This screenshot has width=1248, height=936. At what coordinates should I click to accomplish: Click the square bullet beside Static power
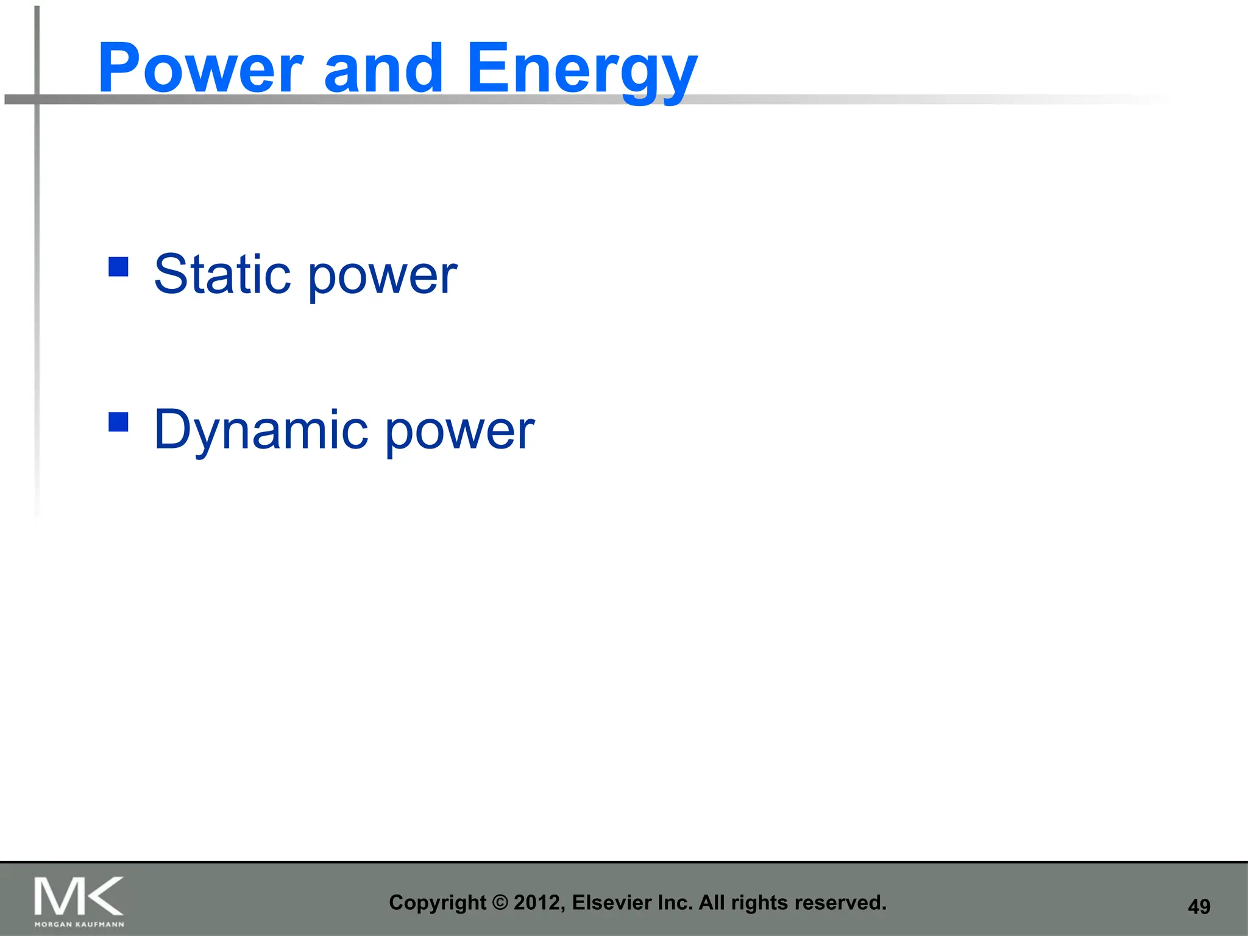point(118,267)
